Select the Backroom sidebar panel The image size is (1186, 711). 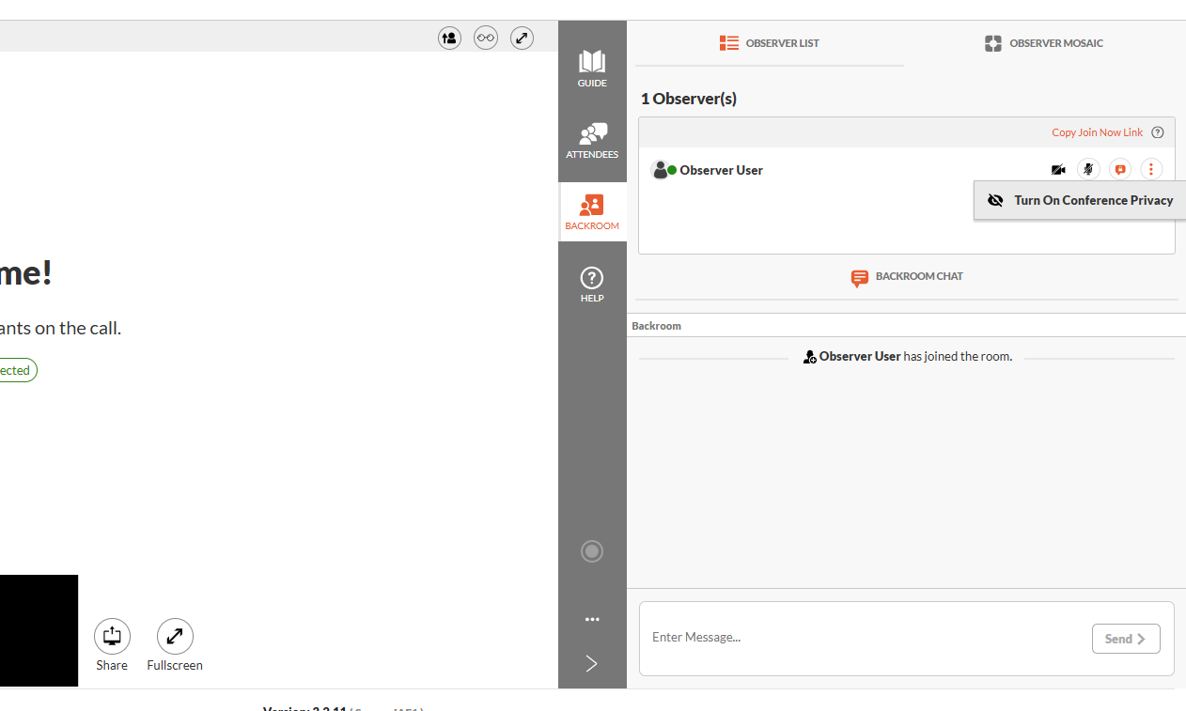[592, 212]
